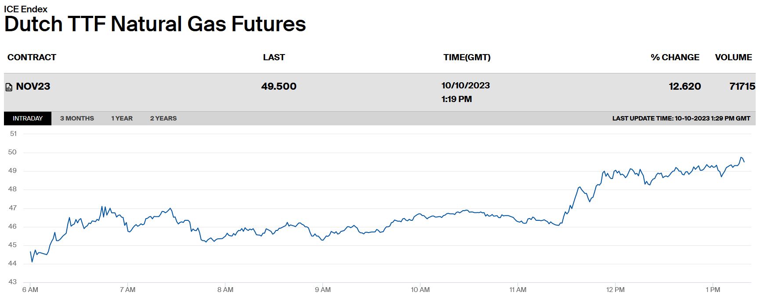This screenshot has height=303, width=768.
Task: Select the INTRADAY tab
Action: click(28, 118)
